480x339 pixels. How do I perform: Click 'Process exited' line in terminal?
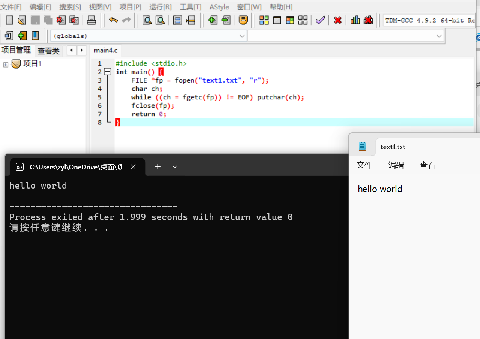(151, 217)
